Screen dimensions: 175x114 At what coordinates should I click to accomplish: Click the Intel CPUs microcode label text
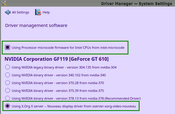[x=68, y=48]
